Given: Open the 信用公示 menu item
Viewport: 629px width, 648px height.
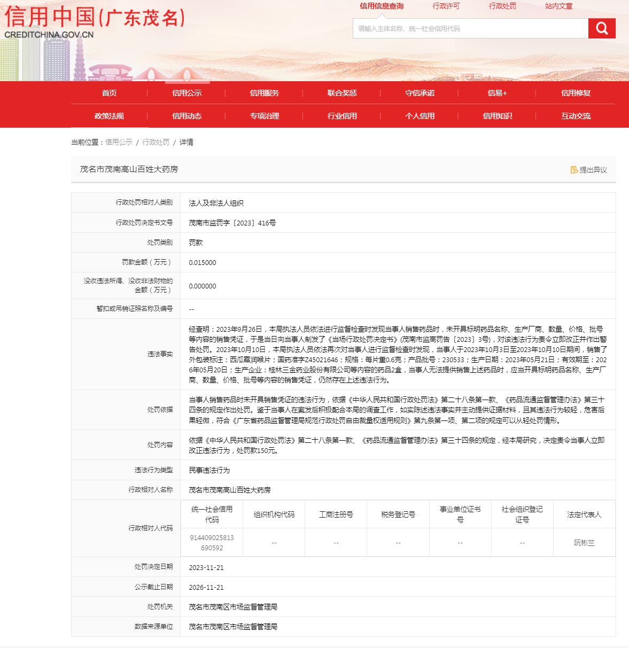Looking at the screenshot, I should click(x=187, y=93).
